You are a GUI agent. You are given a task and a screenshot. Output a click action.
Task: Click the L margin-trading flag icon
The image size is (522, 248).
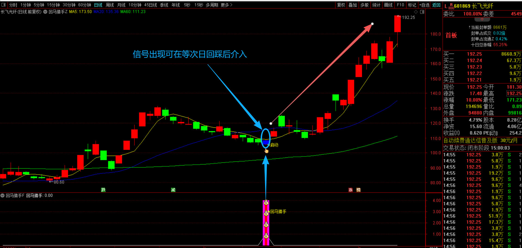point(446,6)
